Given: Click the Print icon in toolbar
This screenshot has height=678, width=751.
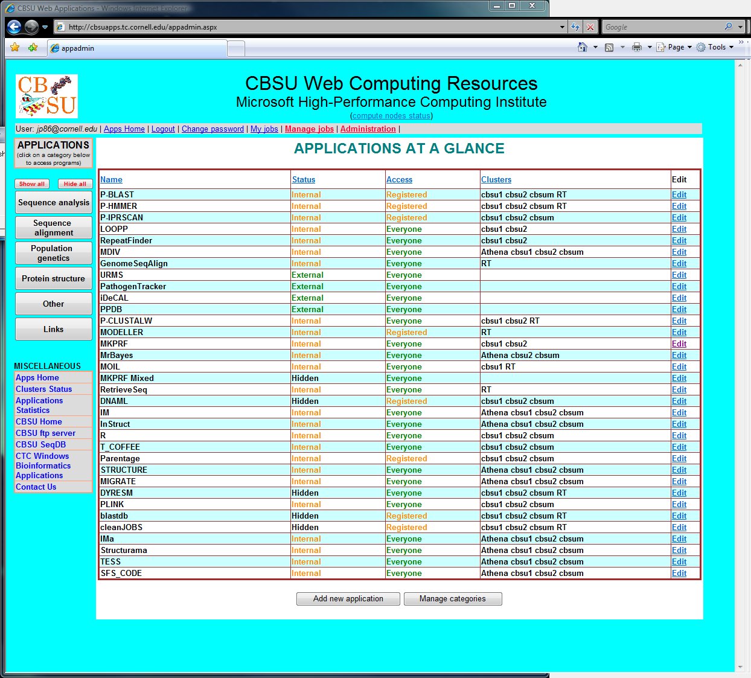Looking at the screenshot, I should (x=636, y=47).
